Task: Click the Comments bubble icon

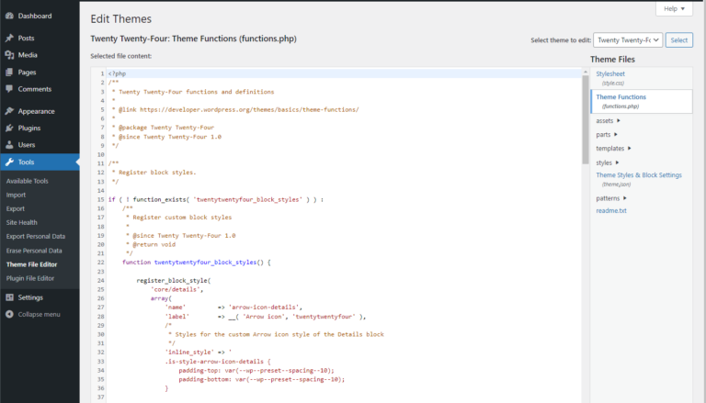Action: tap(9, 89)
